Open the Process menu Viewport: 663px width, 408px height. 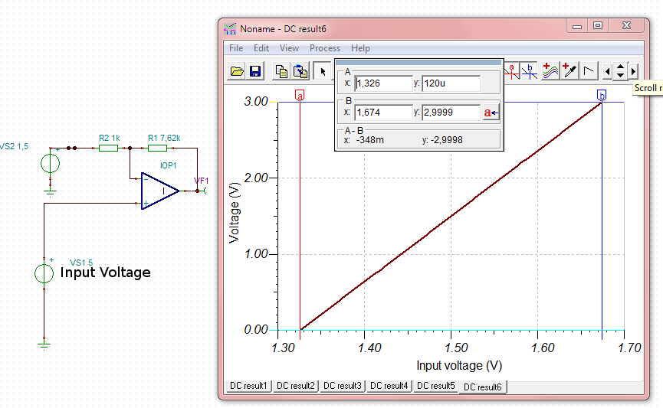click(x=324, y=48)
